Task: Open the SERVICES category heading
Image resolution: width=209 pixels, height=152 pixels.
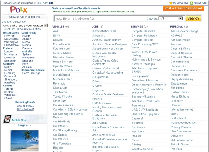Action: [x=137, y=27]
